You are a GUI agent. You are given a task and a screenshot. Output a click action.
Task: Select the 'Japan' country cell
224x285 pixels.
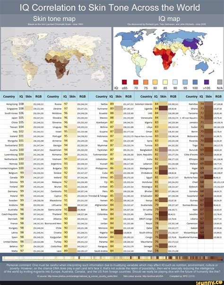14,118
